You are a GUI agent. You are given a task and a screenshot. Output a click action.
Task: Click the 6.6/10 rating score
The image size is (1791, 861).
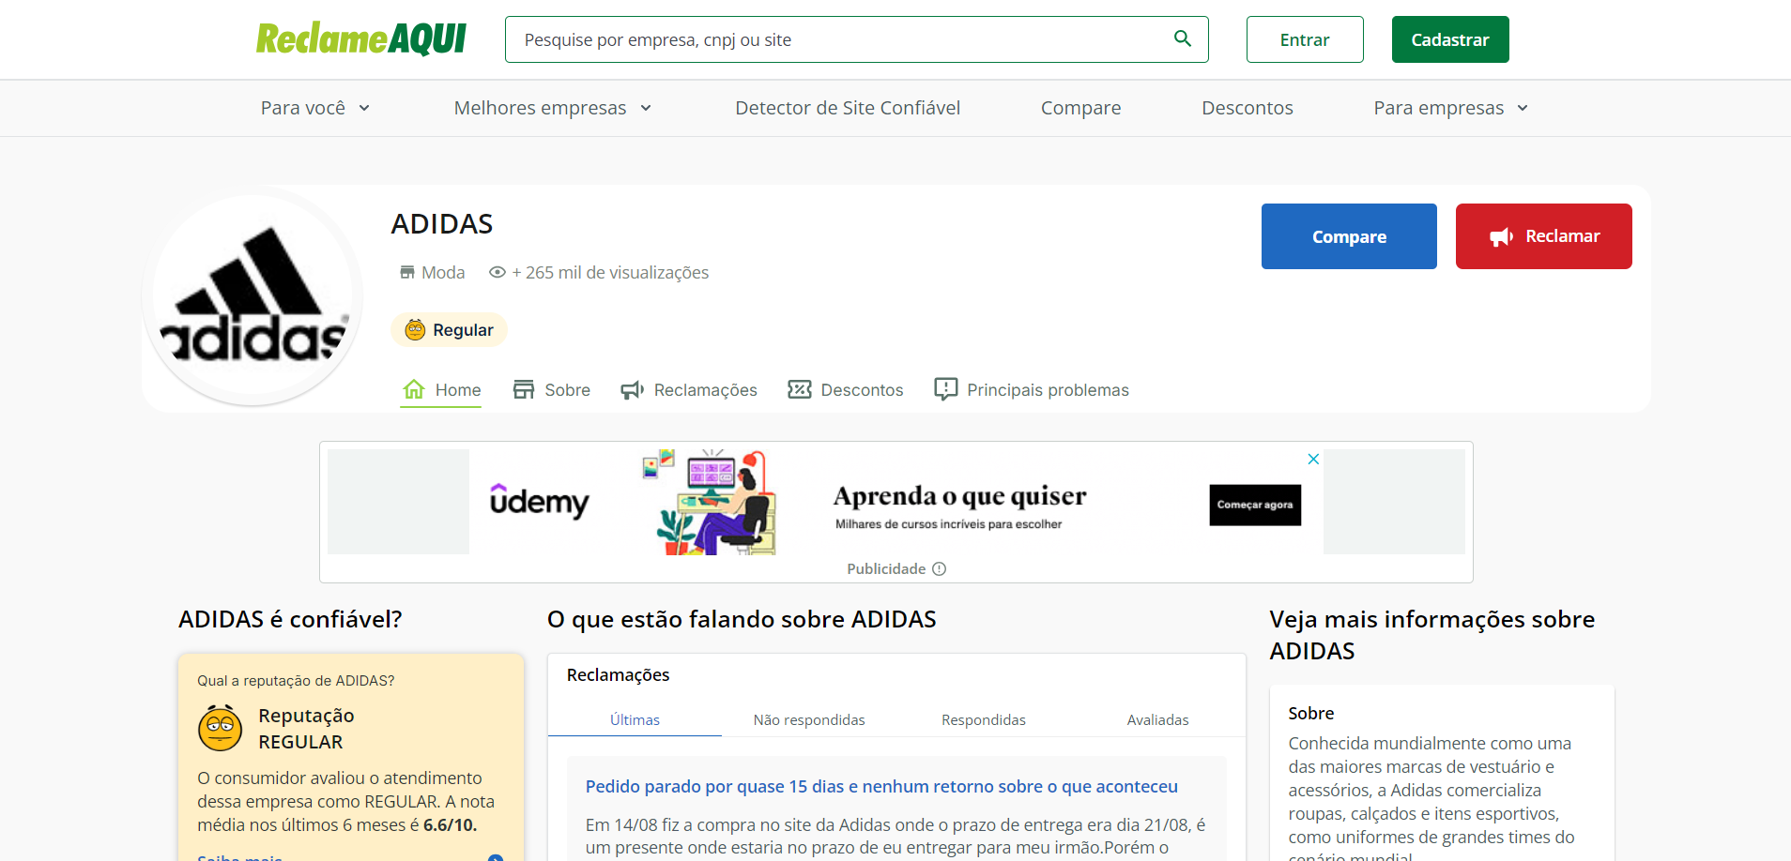451,825
